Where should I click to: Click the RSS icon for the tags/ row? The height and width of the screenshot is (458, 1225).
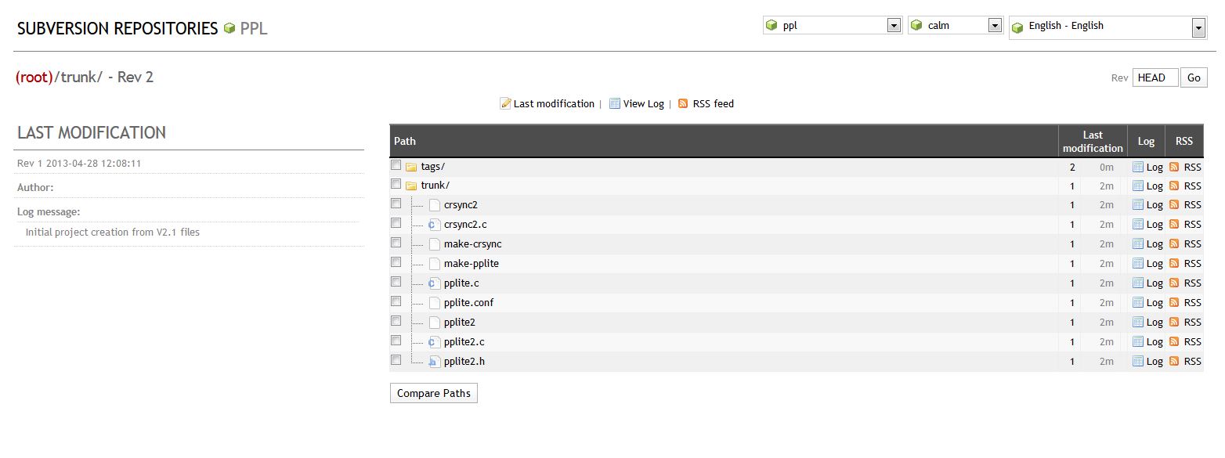point(1174,167)
